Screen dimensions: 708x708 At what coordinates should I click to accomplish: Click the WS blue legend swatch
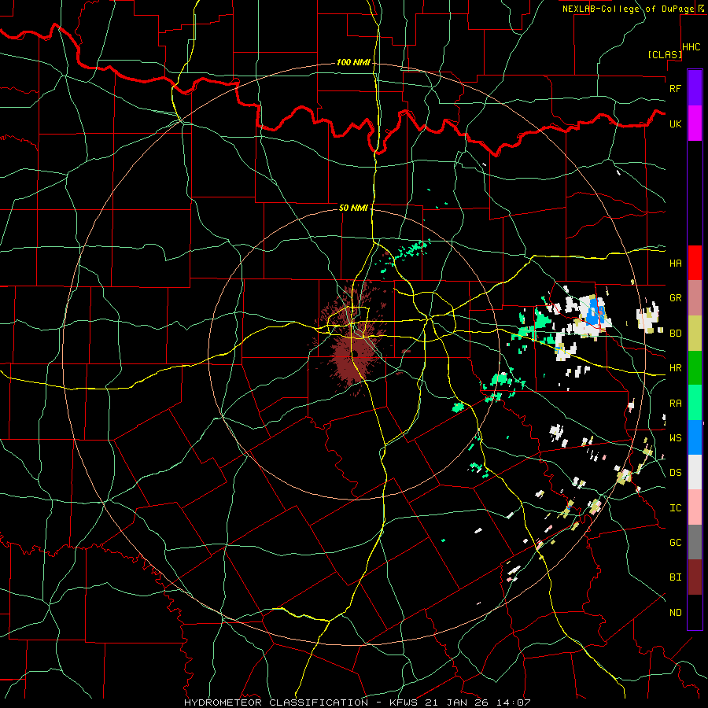tap(695, 437)
